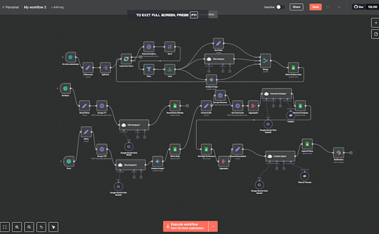Select the Filter node
Image resolution: width=379 pixels, height=234 pixels.
(149, 69)
